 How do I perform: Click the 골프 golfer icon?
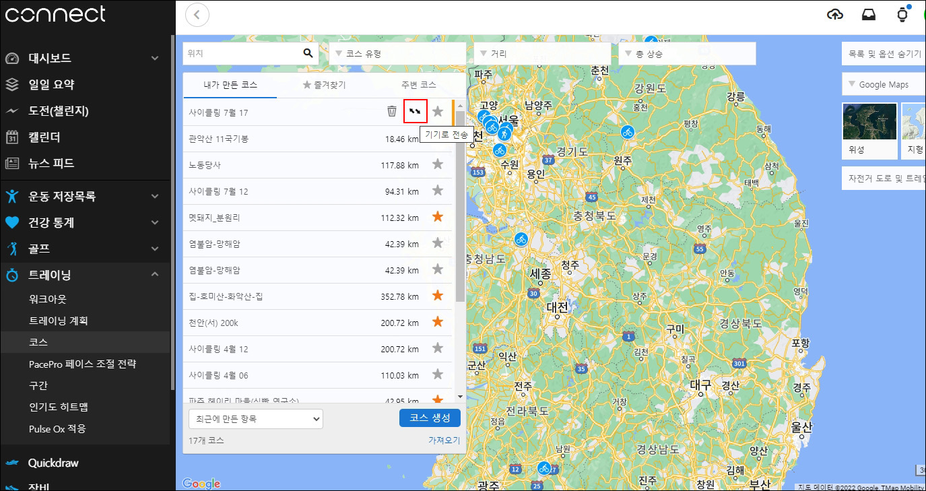(x=12, y=249)
